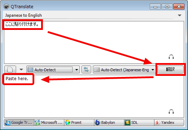Viewport: 188px width, 130px height.
Task: Click the QTranslate app icon in title bar
Action: pos(6,6)
